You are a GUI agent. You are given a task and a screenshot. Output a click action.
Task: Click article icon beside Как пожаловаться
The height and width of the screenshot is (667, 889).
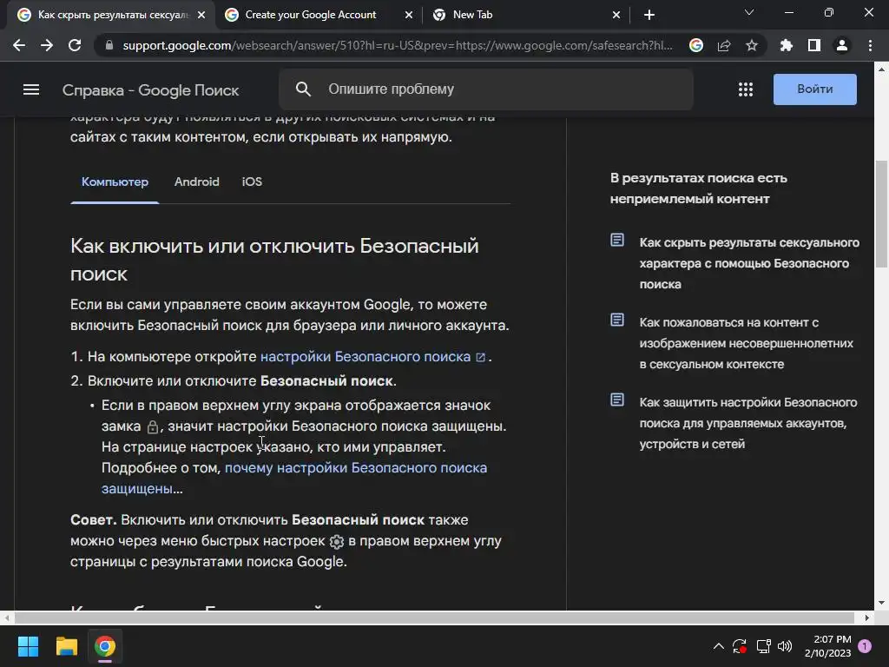[617, 320]
